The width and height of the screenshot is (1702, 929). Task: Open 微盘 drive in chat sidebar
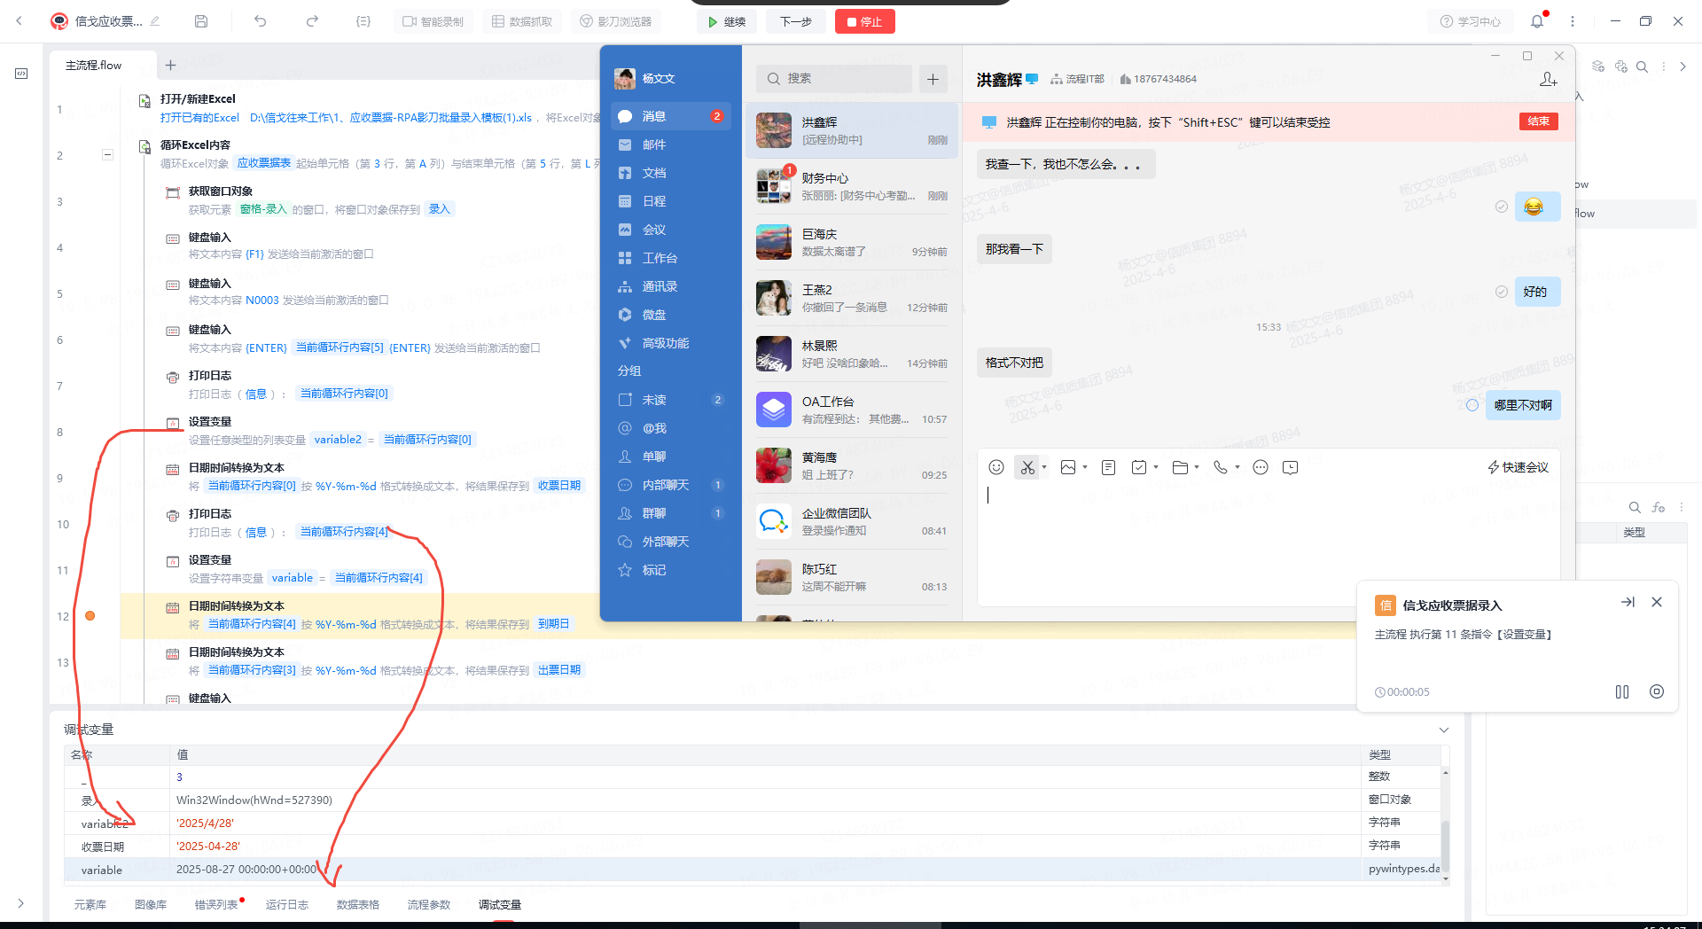[x=671, y=315]
